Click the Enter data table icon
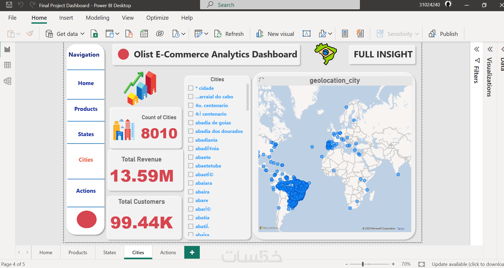This screenshot has width=504, height=268. tap(144, 34)
